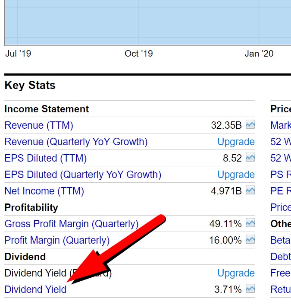Click the Gross Profit Margin (Quarterly) link
This screenshot has height=305, width=291.
(x=72, y=224)
